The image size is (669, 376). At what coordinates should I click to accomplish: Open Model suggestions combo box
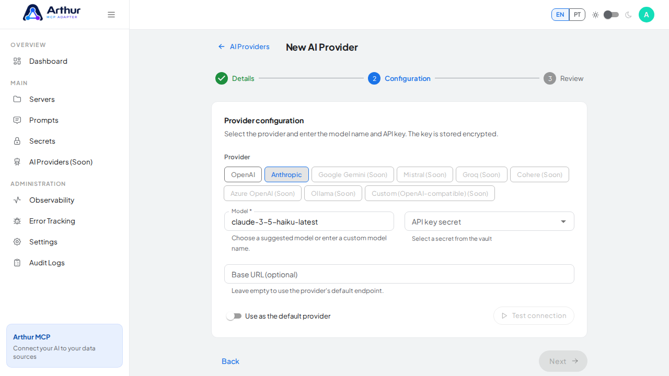(x=309, y=221)
